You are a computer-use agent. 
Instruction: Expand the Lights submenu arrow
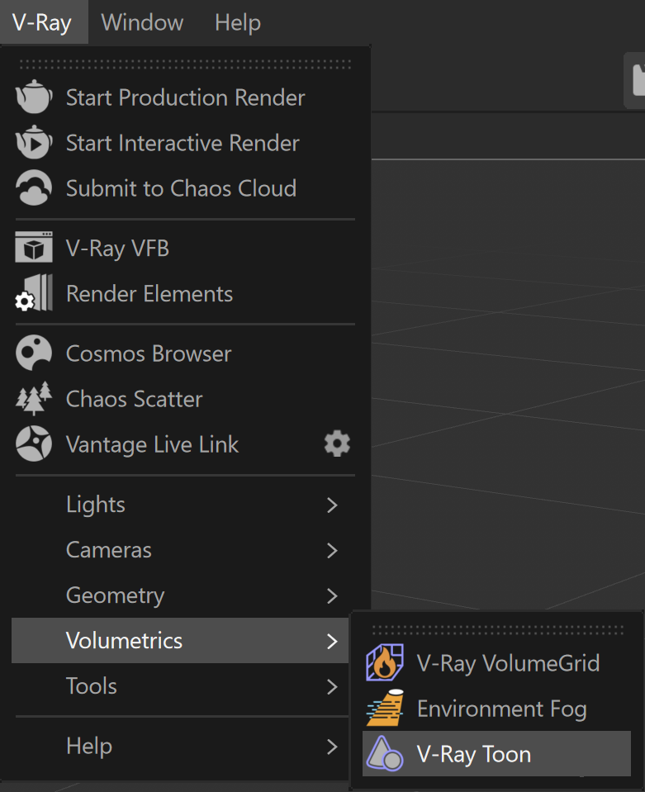(x=332, y=505)
